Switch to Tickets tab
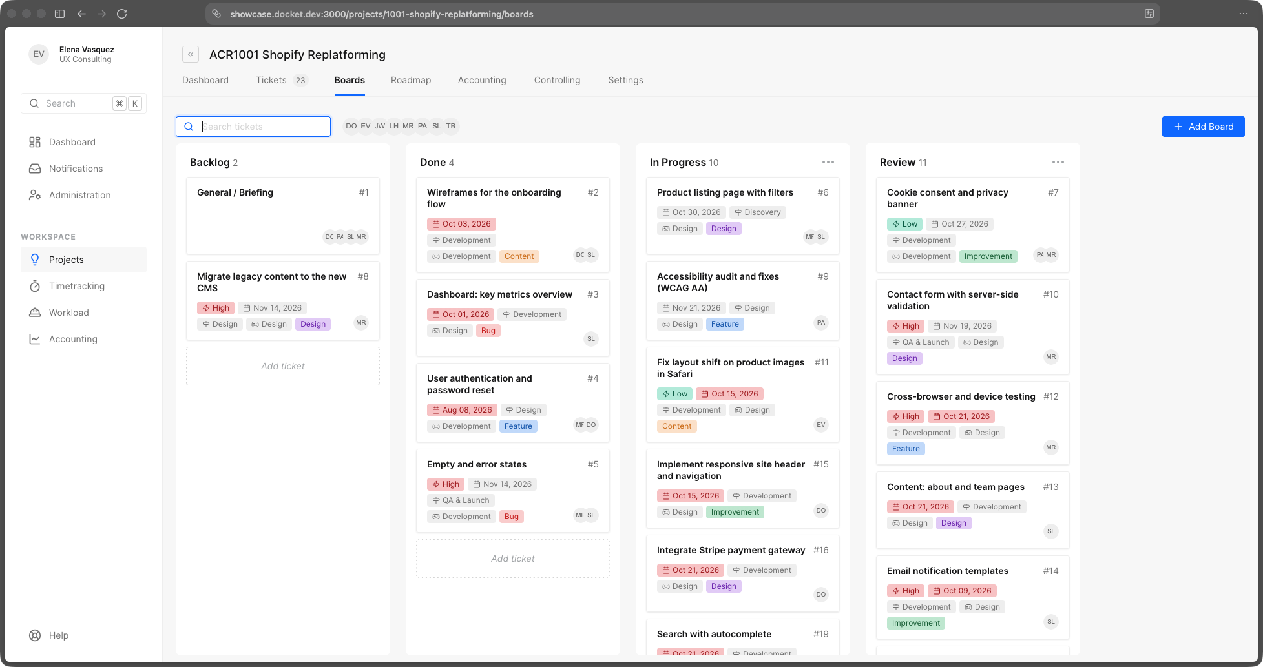Viewport: 1263px width, 667px height. pos(282,80)
